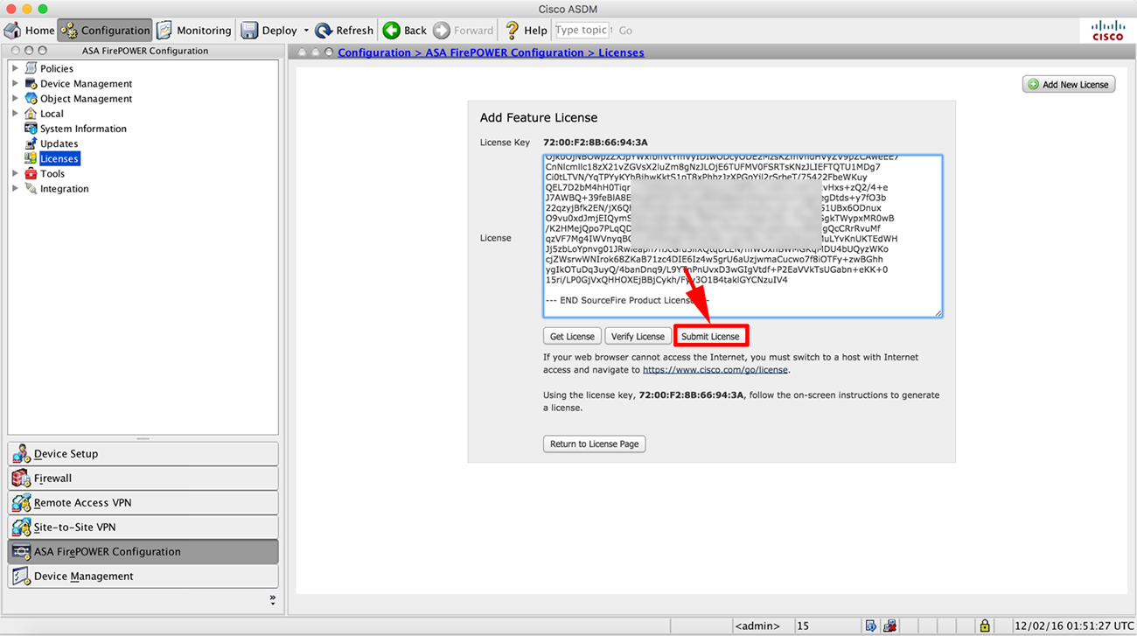Click the Local house icon in tree
This screenshot has width=1137, height=636.
31,113
